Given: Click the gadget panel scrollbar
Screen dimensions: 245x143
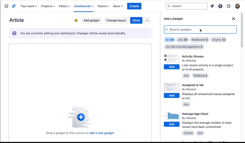Looking at the screenshot, I should point(242,30).
